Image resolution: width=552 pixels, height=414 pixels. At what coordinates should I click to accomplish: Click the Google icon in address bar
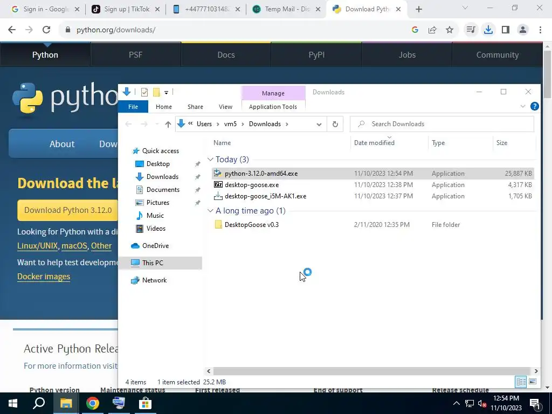tap(415, 30)
